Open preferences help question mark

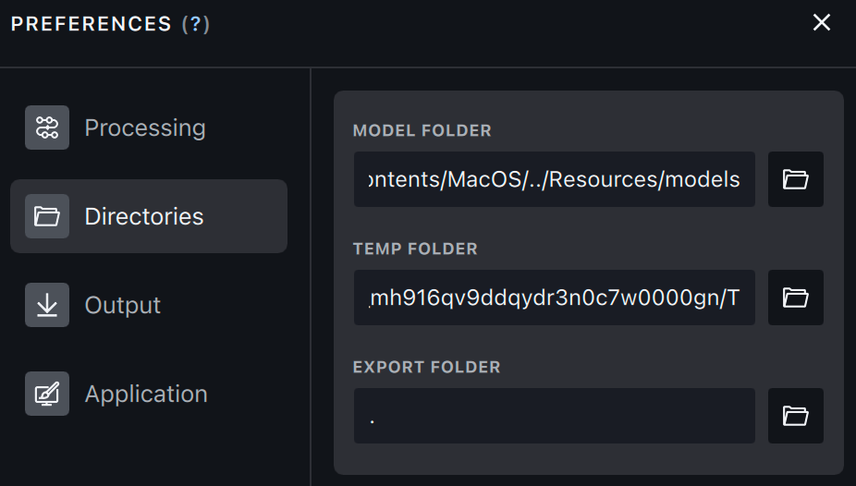pos(195,24)
